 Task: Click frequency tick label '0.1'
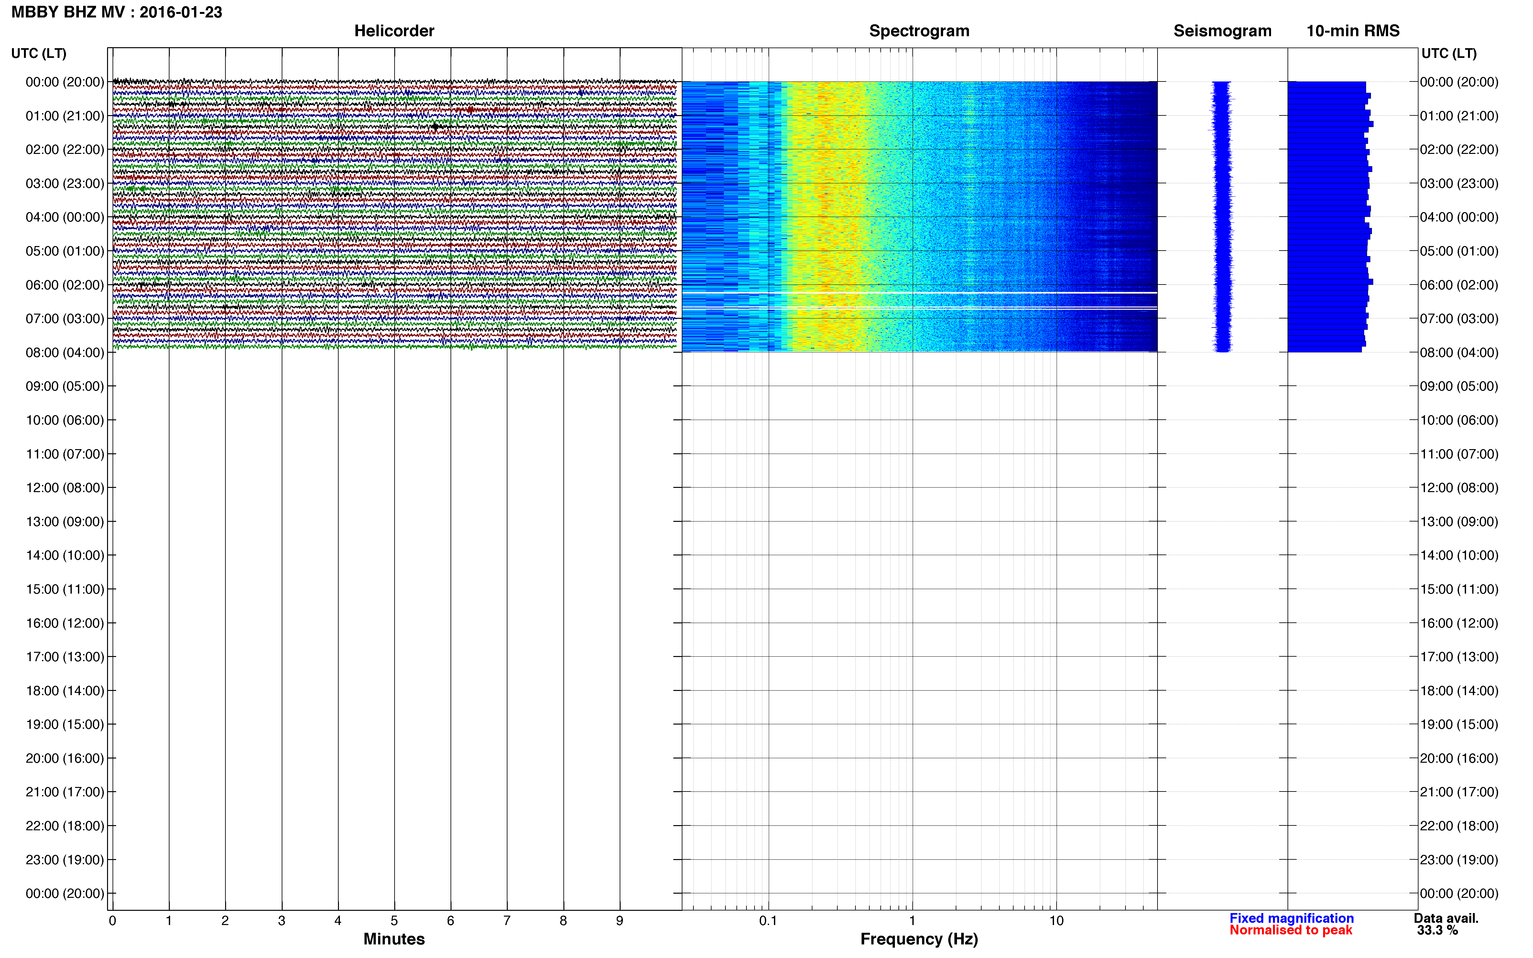(768, 920)
